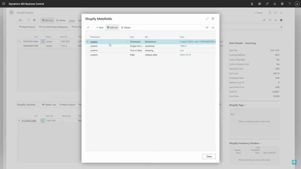Close the Shopify Metafields dialog with X
This screenshot has width=301, height=169.
(213, 18)
